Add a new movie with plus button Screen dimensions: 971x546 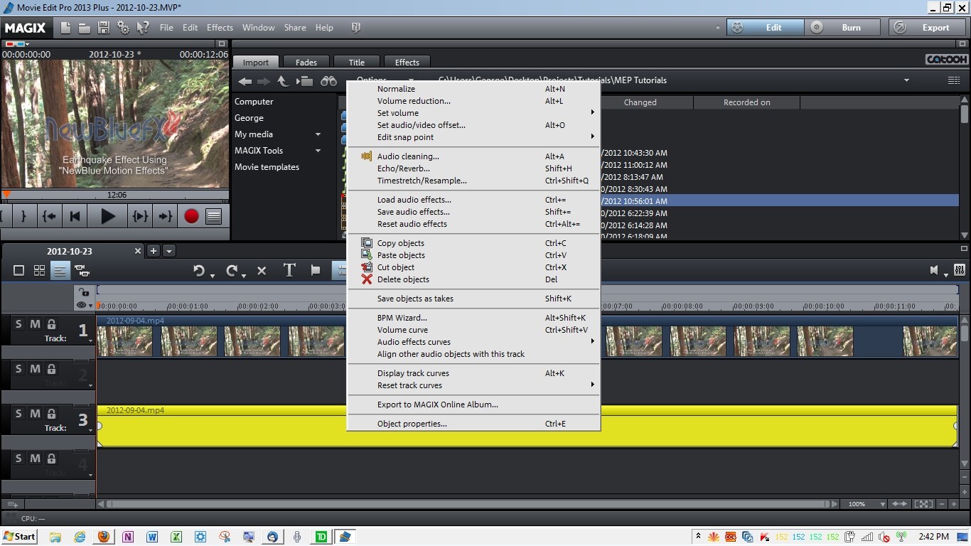coord(153,251)
